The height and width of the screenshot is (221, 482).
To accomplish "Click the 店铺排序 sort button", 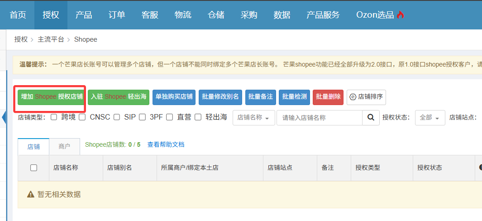I will (366, 97).
